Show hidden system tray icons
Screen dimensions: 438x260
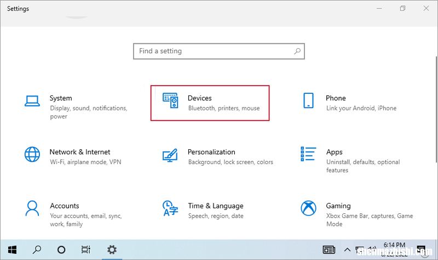pyautogui.click(x=347, y=250)
